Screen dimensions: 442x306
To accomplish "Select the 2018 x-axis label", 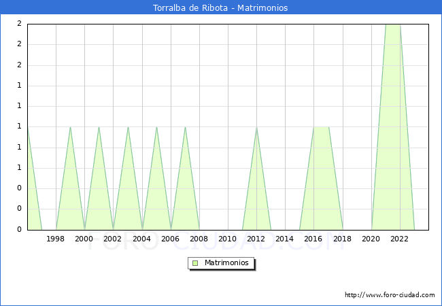I will [342, 239].
